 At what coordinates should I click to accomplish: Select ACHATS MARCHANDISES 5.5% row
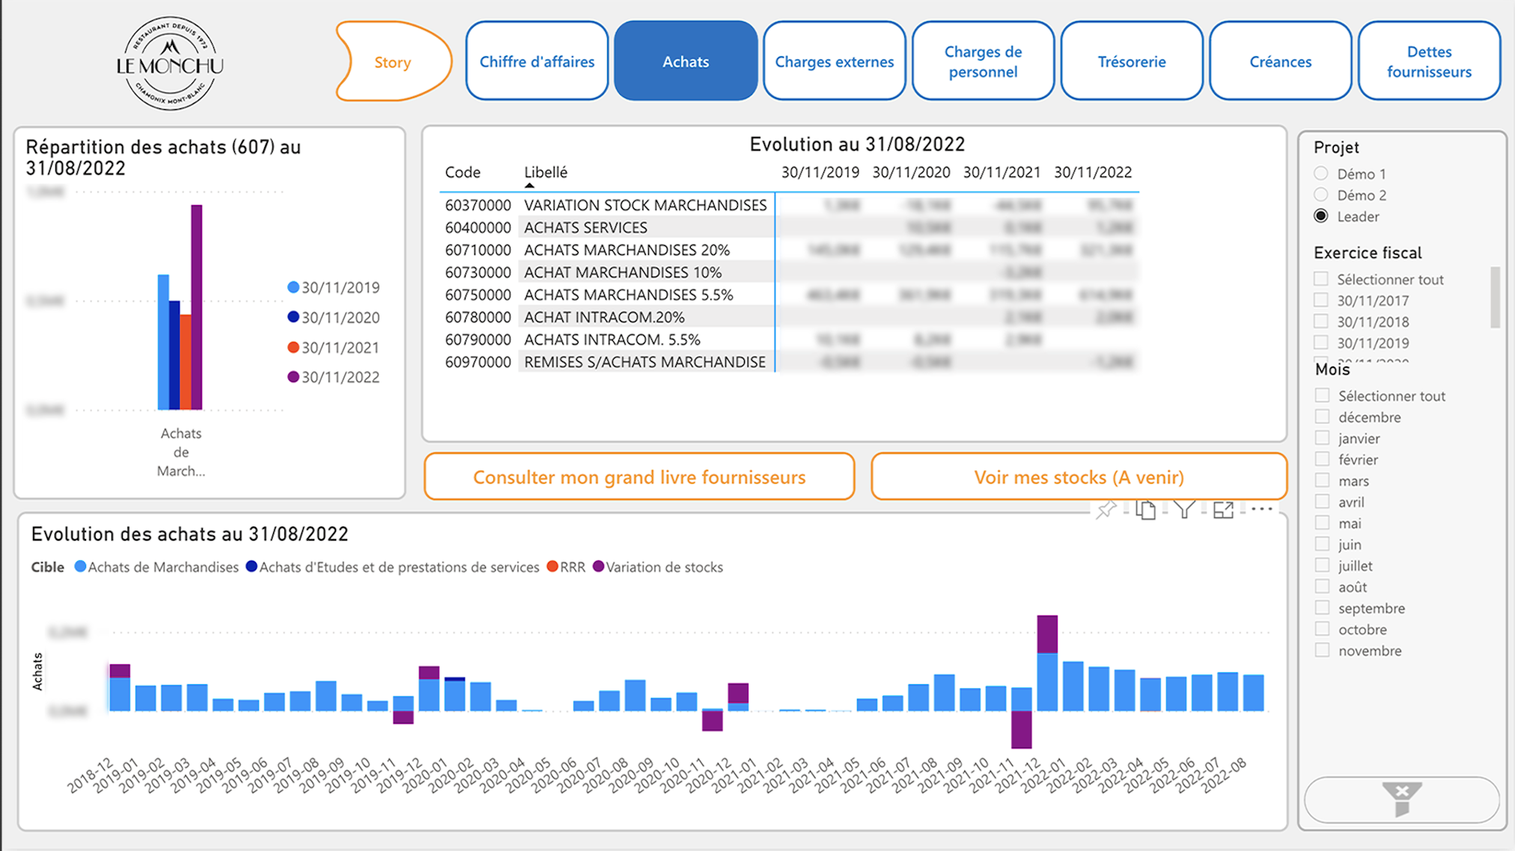click(790, 295)
